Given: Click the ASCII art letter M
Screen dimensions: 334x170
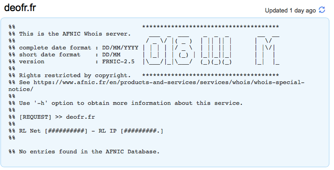Looking at the screenshot, I should pos(267,50).
